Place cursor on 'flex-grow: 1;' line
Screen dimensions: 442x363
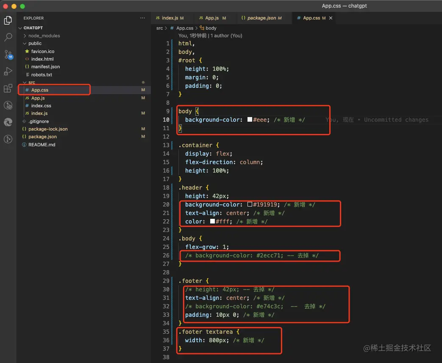[207, 247]
